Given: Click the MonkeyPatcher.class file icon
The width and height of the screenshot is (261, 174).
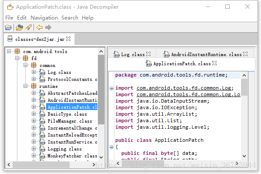Looking at the screenshot, I should (42, 156).
